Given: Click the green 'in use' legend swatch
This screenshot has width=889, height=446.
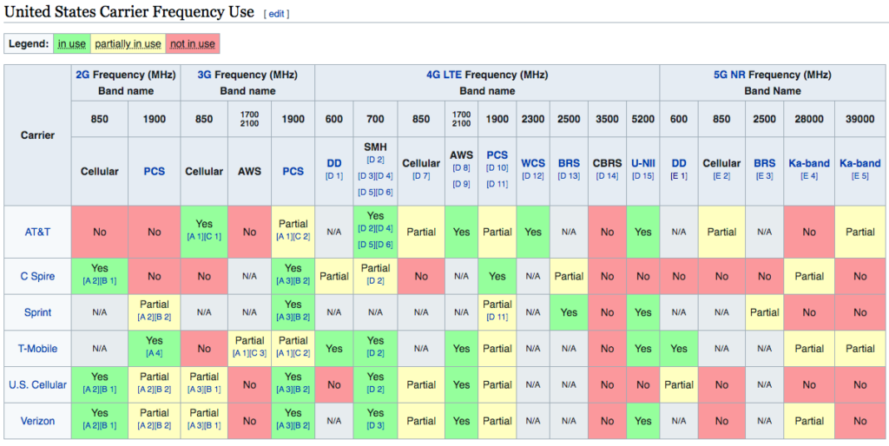Looking at the screenshot, I should (x=72, y=43).
